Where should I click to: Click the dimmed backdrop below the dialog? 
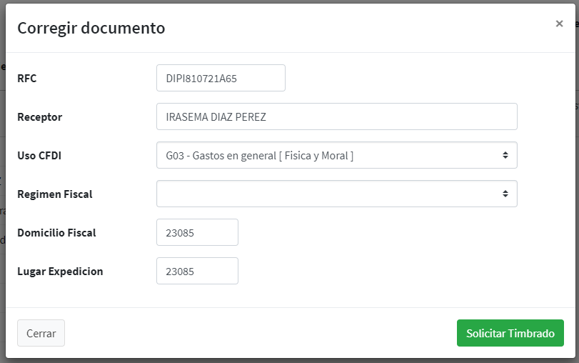[x=286, y=360]
